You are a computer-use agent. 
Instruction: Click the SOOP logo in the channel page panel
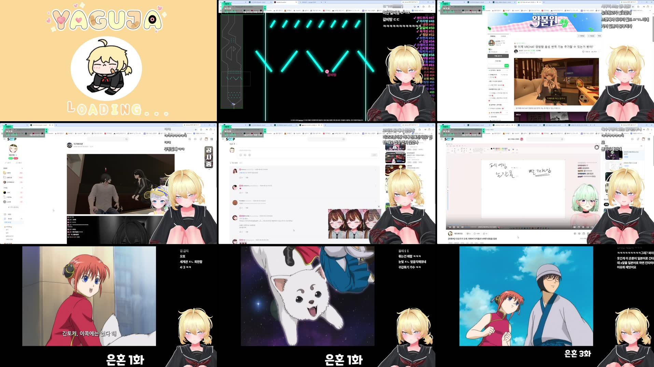tap(12, 139)
